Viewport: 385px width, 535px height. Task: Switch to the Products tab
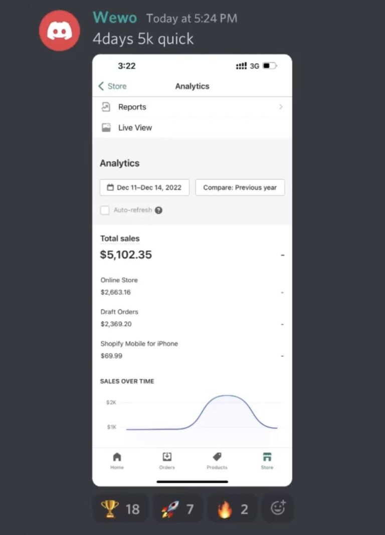pyautogui.click(x=217, y=461)
